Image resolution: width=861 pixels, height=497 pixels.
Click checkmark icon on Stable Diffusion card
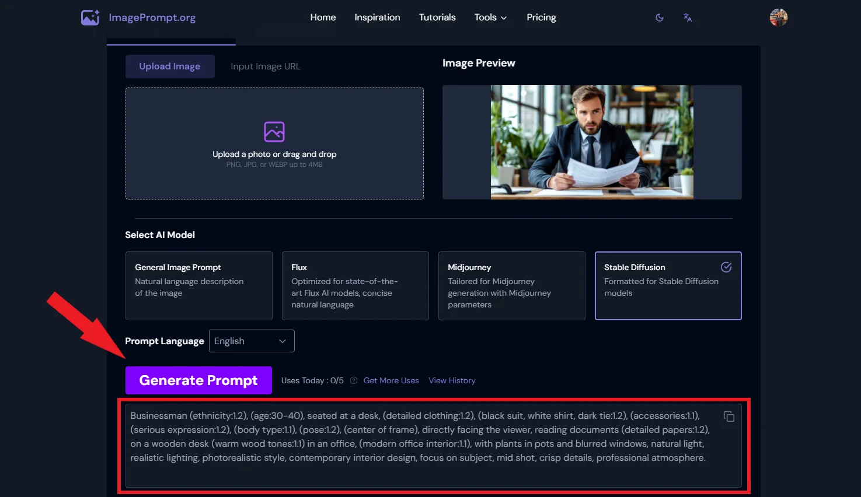[x=726, y=267]
